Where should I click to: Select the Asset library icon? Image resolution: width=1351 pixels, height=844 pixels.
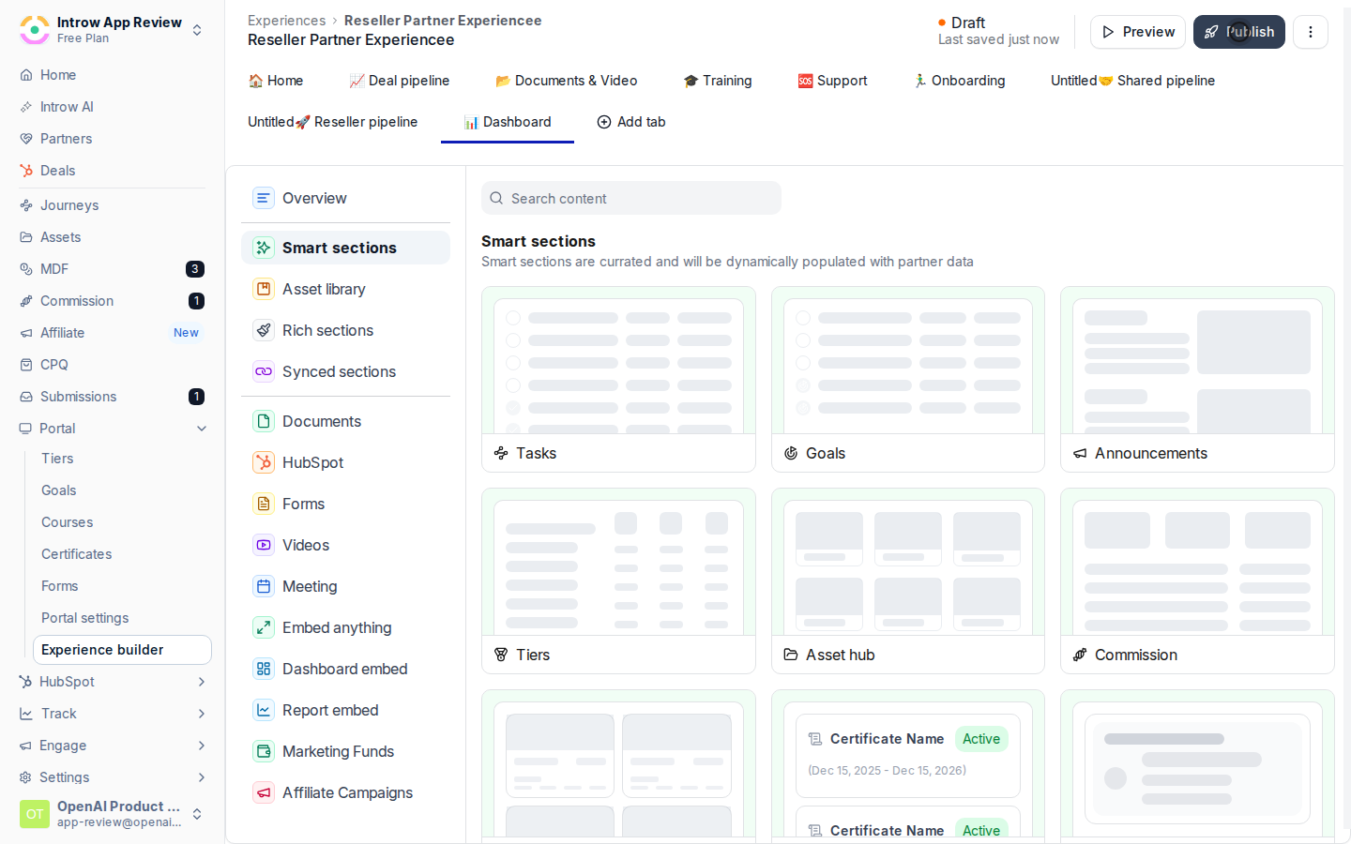[264, 289]
